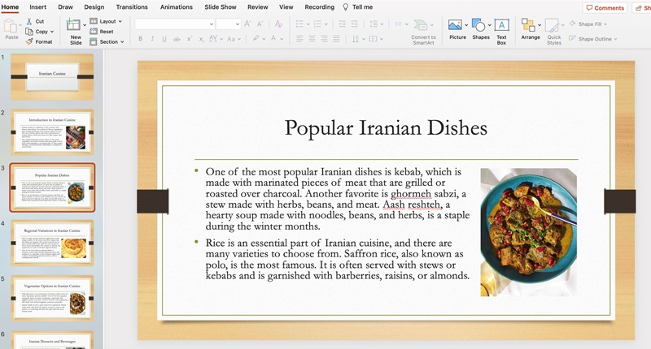Screen dimensions: 651x349
Task: Insert a new slide with New Slide icon
Action: click(76, 25)
